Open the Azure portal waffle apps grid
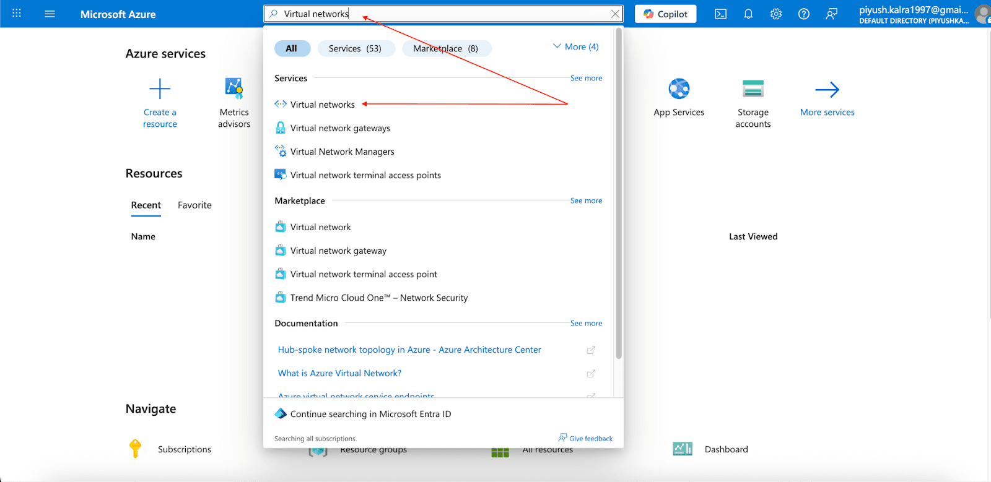 coord(17,13)
